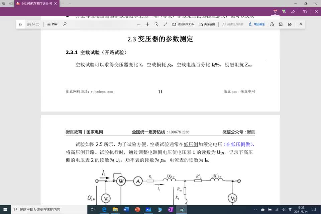The image size is (321, 214).
Task: Open the pen options arrow below pen
Action: pos(275,14)
